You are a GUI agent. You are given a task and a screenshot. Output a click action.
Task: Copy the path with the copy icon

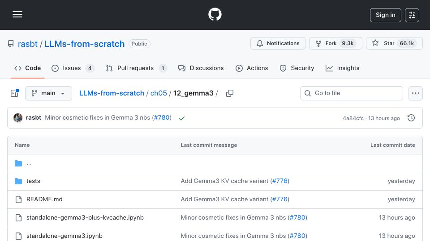tap(229, 93)
